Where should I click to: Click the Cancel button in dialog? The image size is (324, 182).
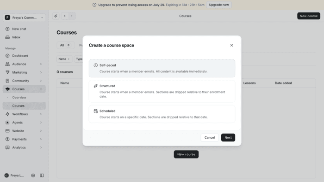click(x=210, y=138)
